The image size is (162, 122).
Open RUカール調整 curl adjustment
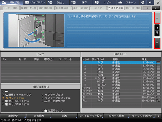coord(116,116)
